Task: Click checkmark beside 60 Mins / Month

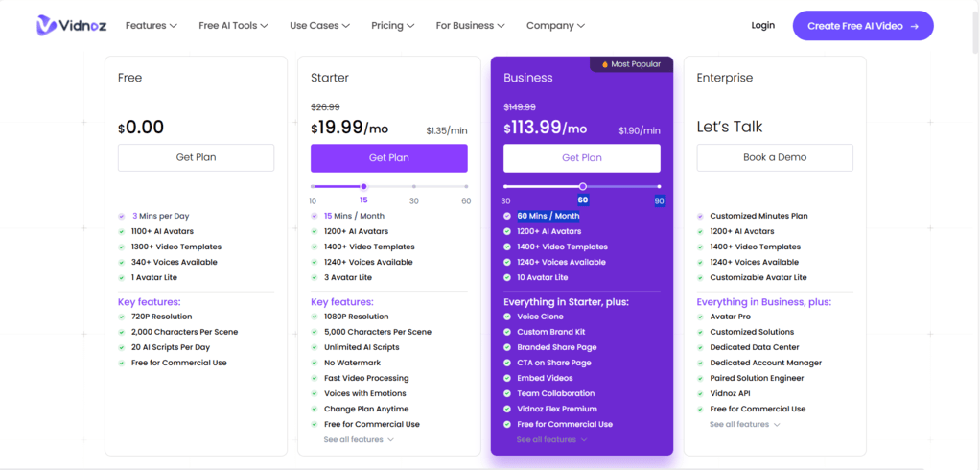Action: click(507, 216)
